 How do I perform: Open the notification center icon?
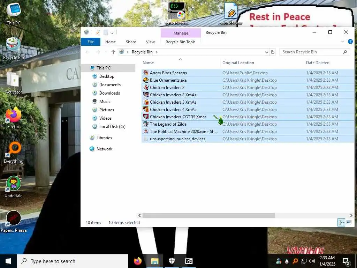(x=346, y=261)
